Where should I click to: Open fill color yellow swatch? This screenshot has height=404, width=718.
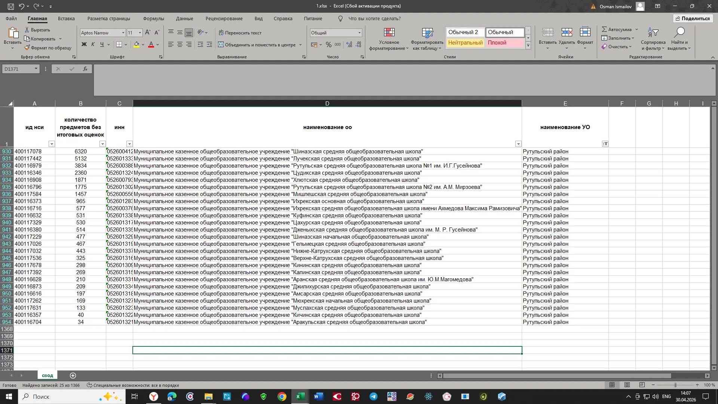point(136,45)
